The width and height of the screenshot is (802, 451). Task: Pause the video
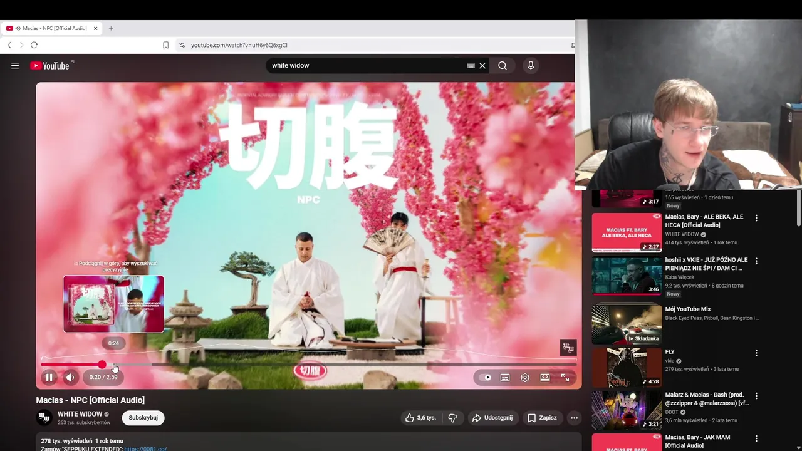point(49,377)
